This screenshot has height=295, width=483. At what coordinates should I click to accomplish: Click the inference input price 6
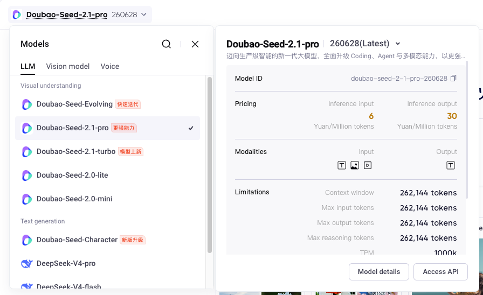371,116
